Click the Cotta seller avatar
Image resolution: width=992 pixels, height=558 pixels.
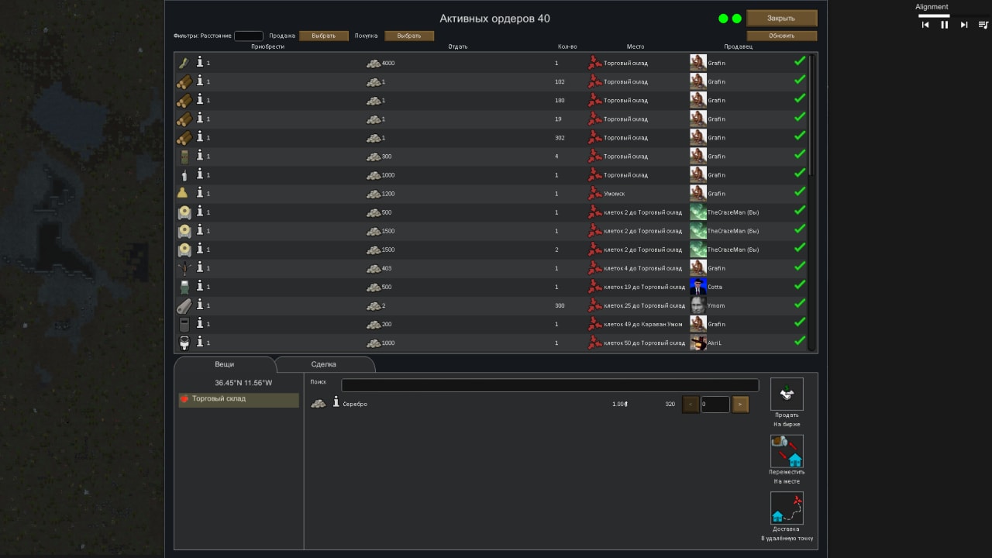tap(698, 287)
